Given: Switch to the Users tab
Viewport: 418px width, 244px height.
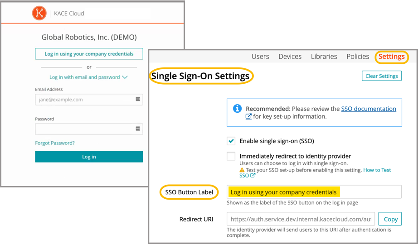Looking at the screenshot, I should (x=260, y=57).
